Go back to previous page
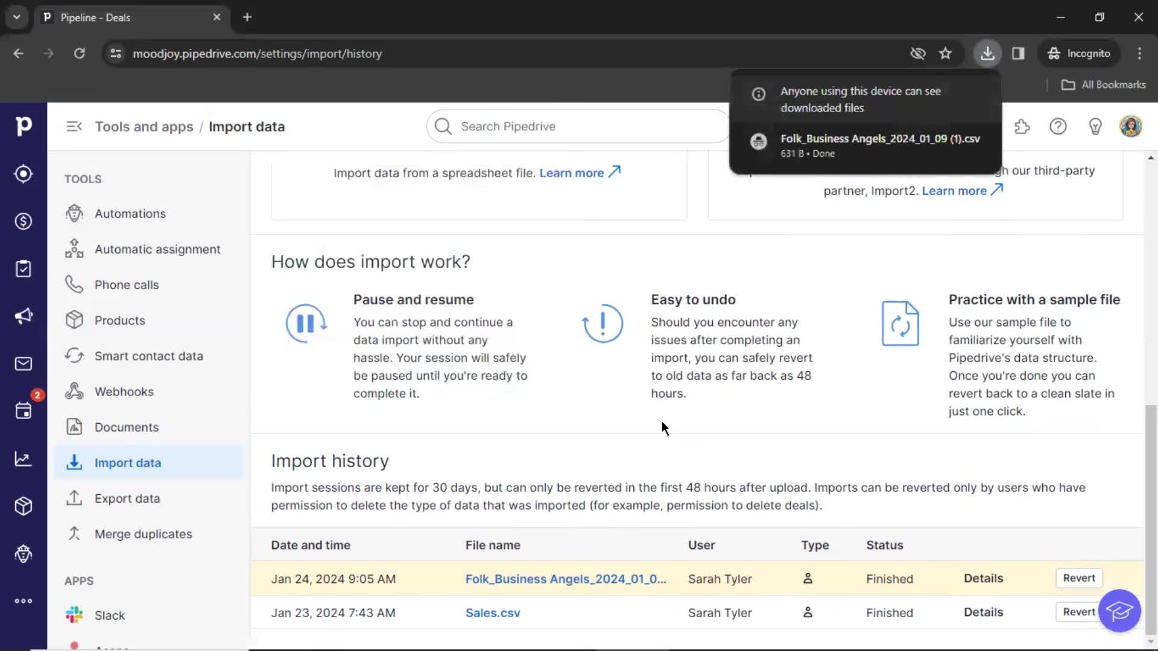This screenshot has width=1158, height=651. pos(19,53)
